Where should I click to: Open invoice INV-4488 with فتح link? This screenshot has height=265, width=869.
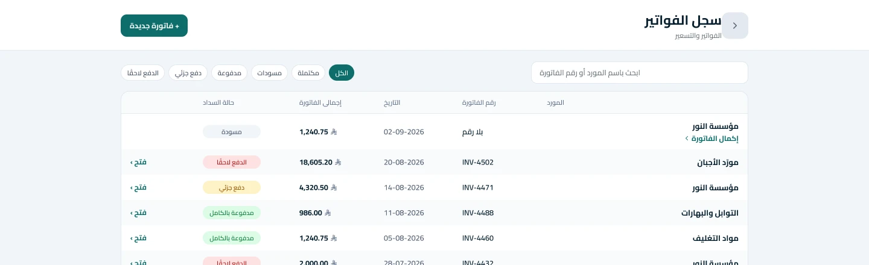[138, 213]
